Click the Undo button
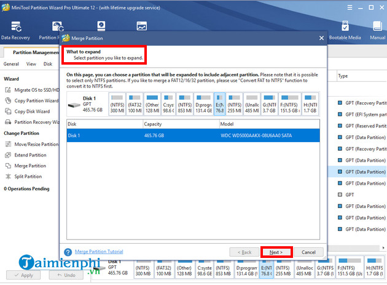This screenshot has width=387, height=285. tap(66, 275)
